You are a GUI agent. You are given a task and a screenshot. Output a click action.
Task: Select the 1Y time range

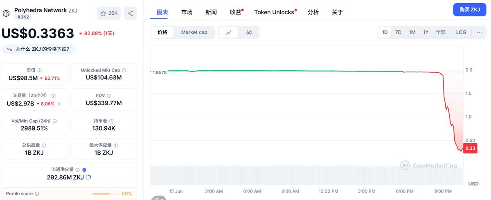pos(426,32)
